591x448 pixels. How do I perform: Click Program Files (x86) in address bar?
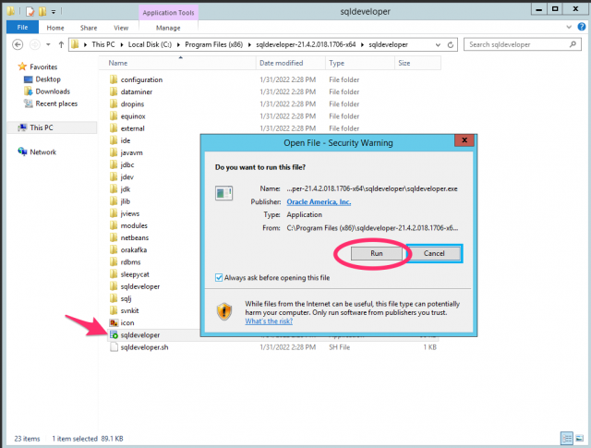(213, 44)
